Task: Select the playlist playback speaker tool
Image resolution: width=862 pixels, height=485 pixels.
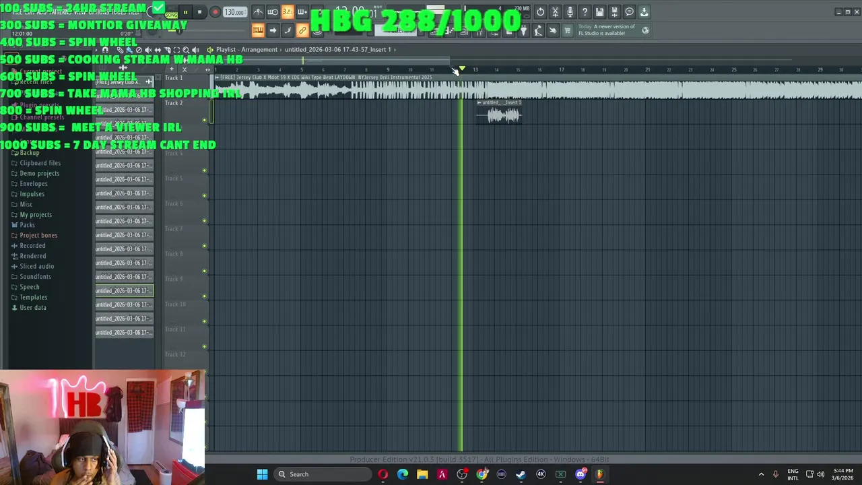Action: [195, 50]
